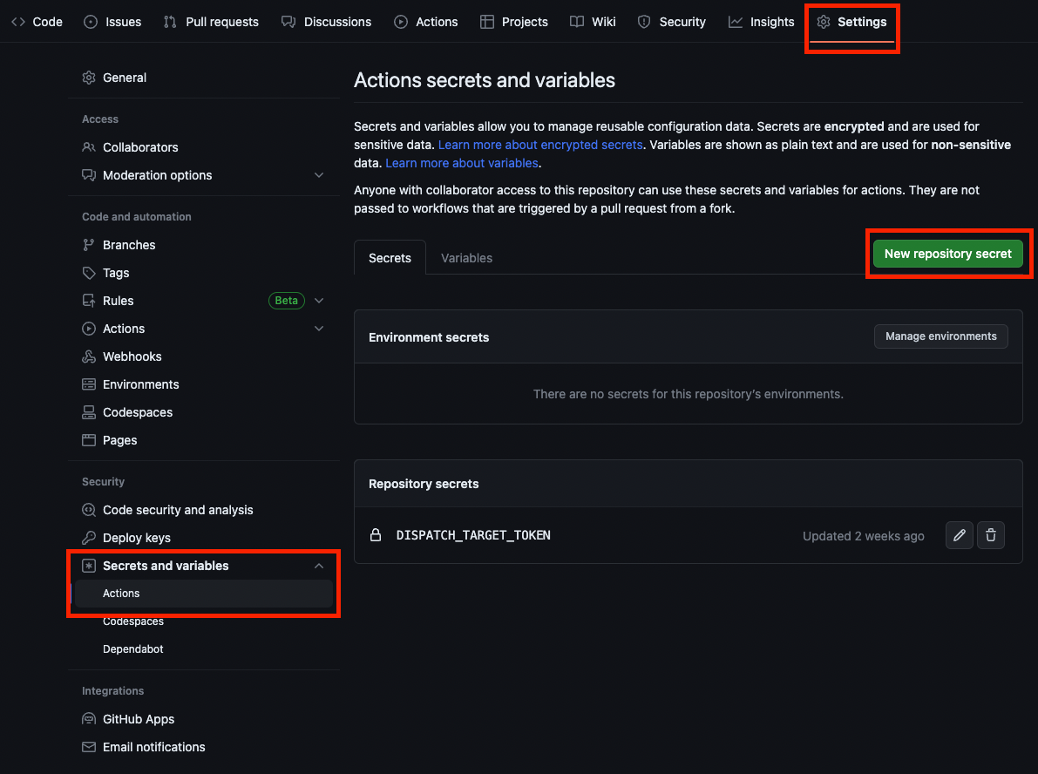Click the GitHub Apps icon
1038x774 pixels.
89,719
